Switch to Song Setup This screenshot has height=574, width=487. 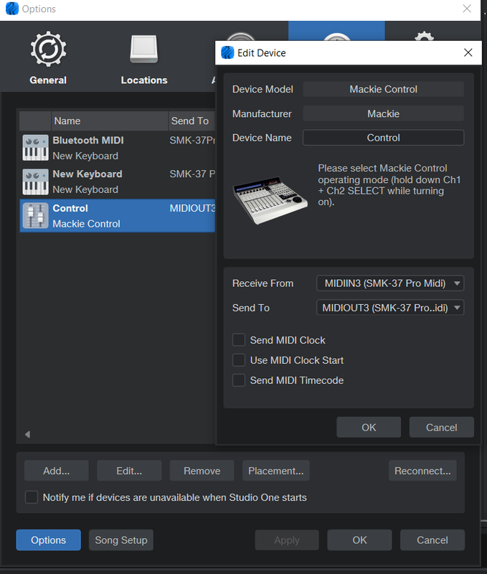click(121, 540)
